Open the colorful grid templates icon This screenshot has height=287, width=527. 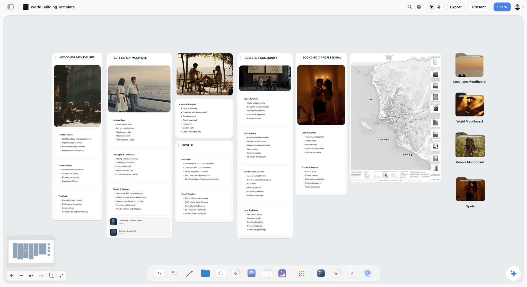point(301,273)
